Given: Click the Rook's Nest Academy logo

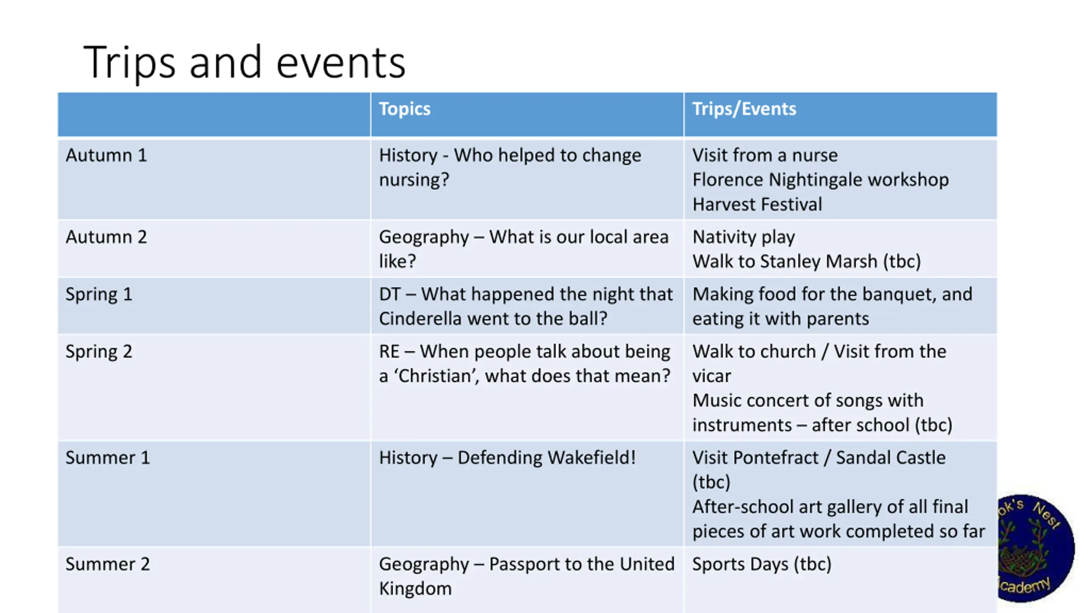Looking at the screenshot, I should (x=1035, y=548).
